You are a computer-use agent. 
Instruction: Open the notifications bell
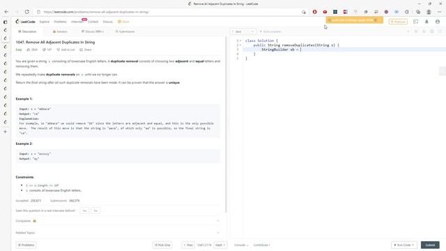pyautogui.click(x=426, y=22)
